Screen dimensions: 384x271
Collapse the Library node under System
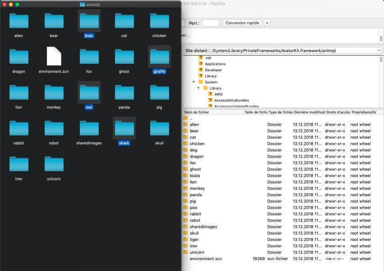199,88
